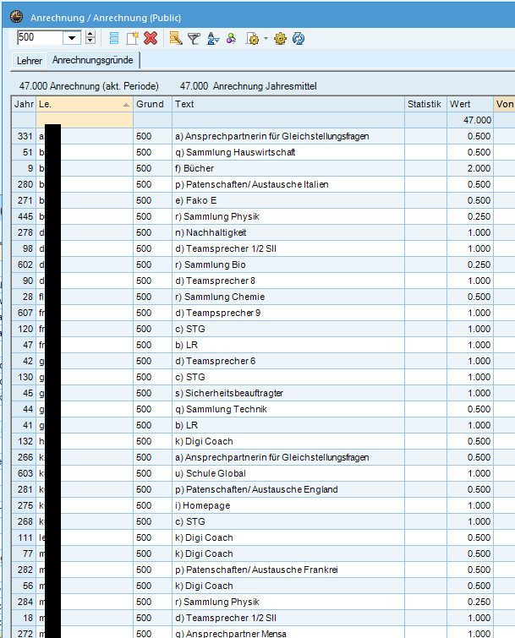Sort by the Le. column header
515x638 pixels.
coord(85,104)
